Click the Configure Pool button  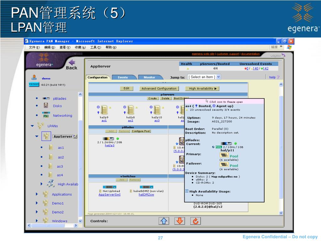[x=141, y=131]
